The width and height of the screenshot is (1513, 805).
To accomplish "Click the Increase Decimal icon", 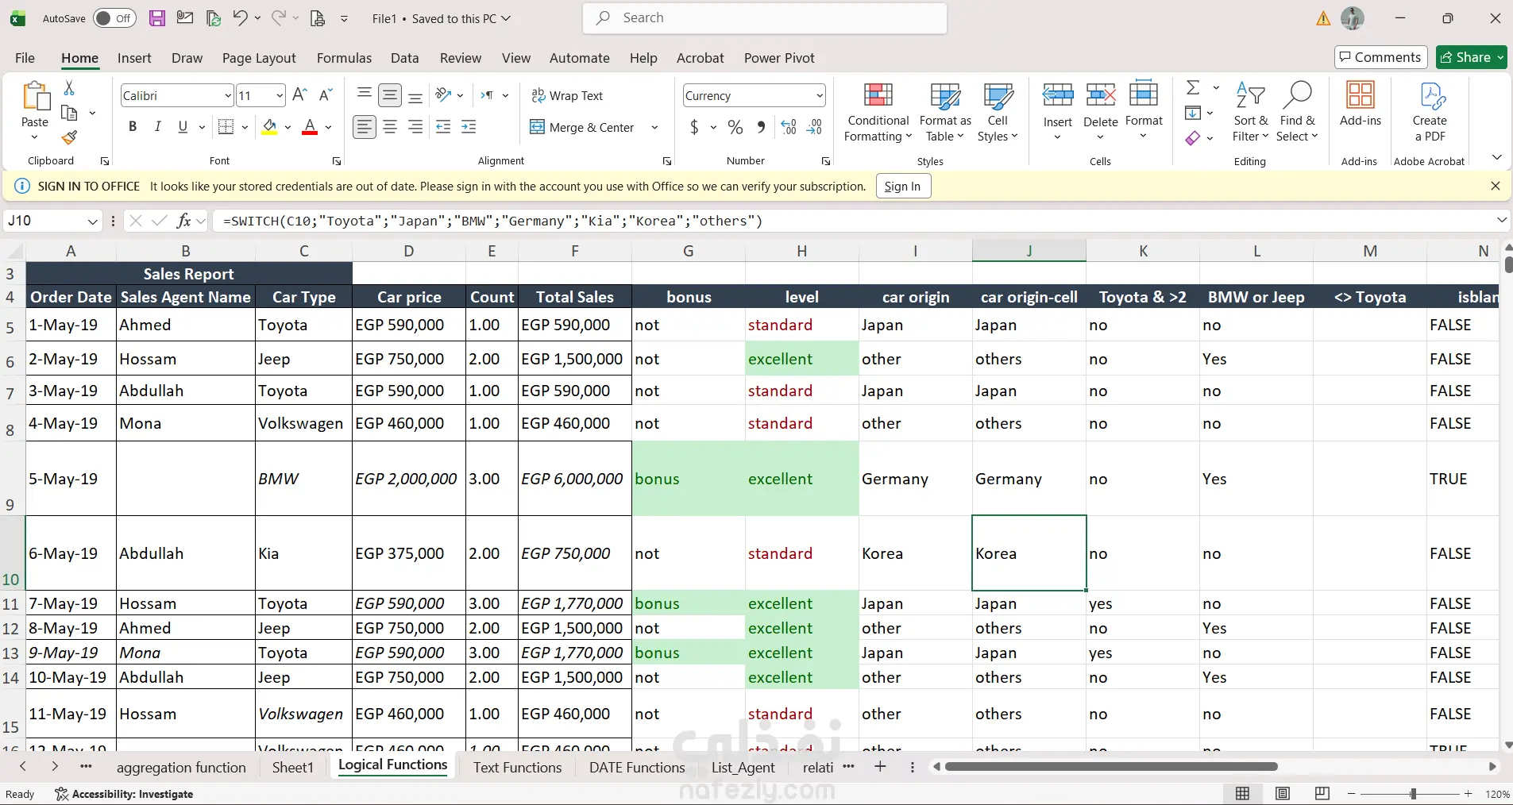I will pos(789,127).
